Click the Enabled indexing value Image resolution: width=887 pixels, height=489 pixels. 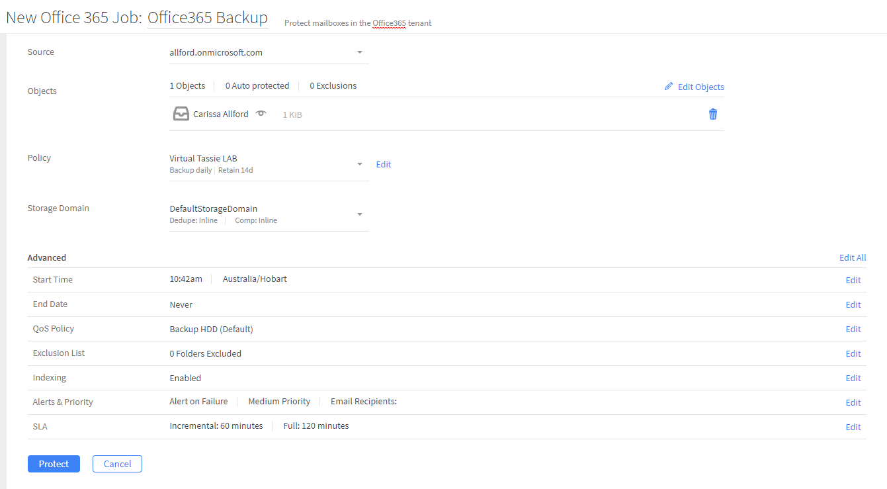click(x=185, y=378)
